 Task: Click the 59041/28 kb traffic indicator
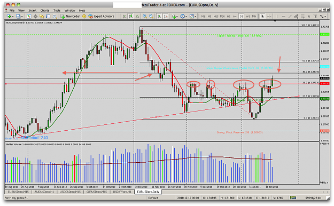(313, 197)
